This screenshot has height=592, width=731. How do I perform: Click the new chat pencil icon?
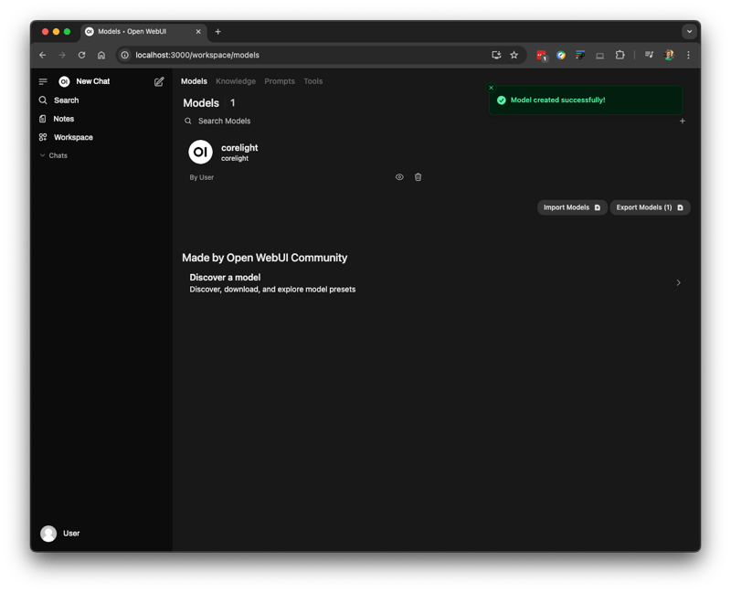[x=159, y=81]
